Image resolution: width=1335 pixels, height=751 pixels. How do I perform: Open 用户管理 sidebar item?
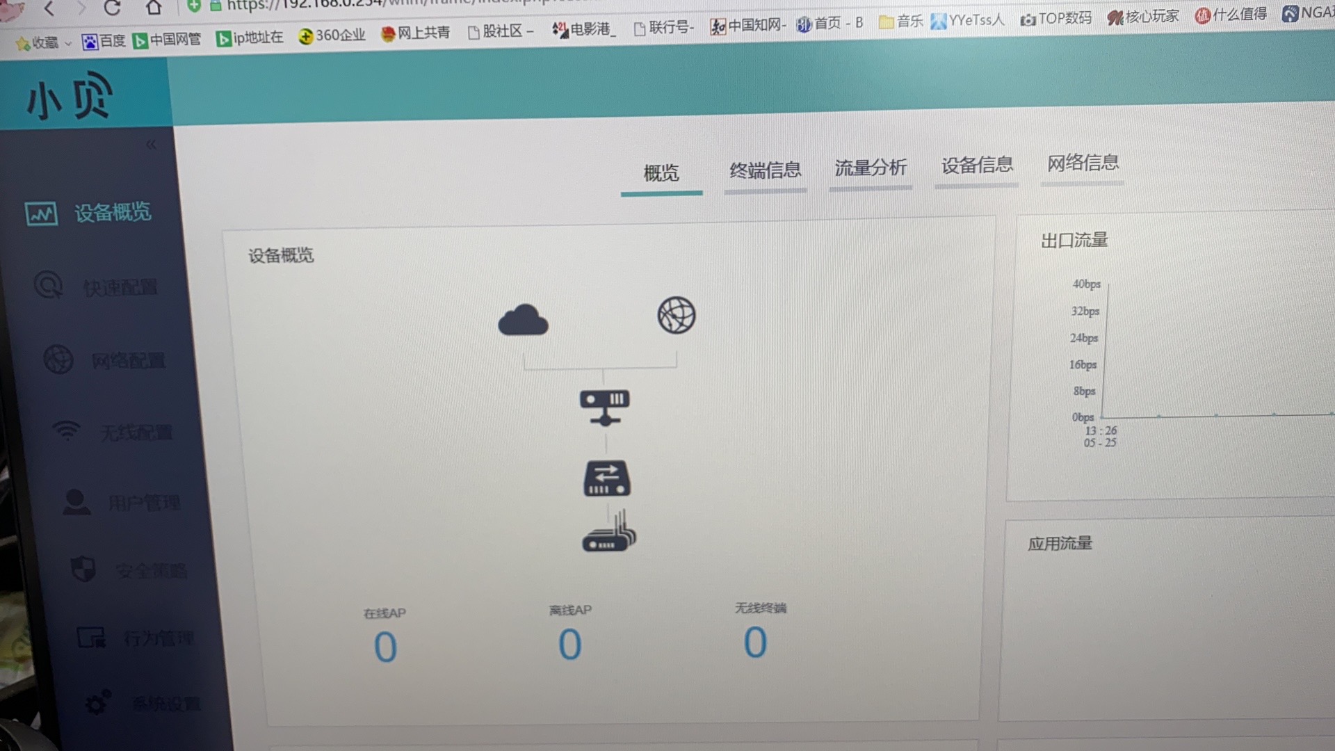click(143, 503)
